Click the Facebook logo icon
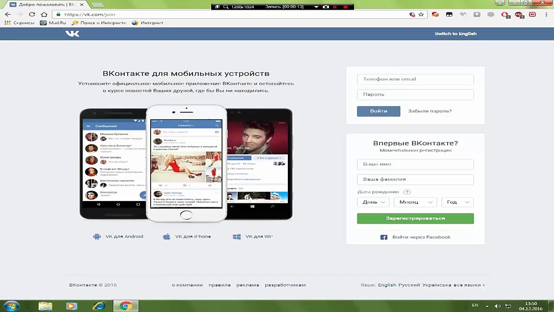This screenshot has width=554, height=312. pos(384,237)
